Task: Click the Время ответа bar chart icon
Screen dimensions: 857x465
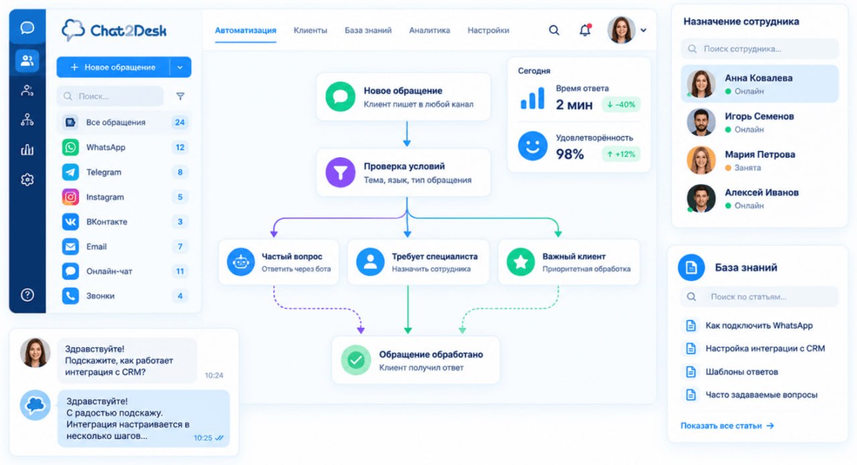Action: pyautogui.click(x=532, y=99)
